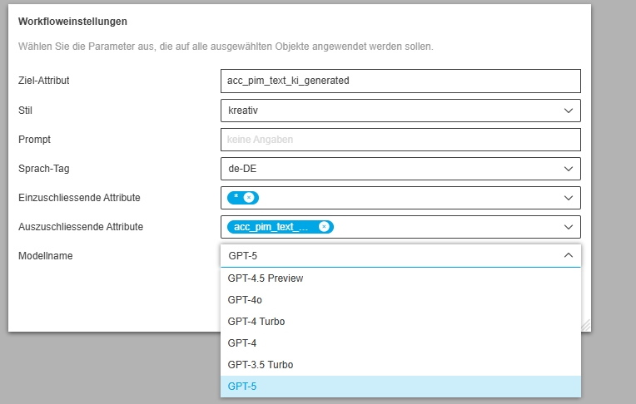Pick GPT-3.5 Turbo from the list
Viewport: 636px width, 404px height.
coord(400,365)
